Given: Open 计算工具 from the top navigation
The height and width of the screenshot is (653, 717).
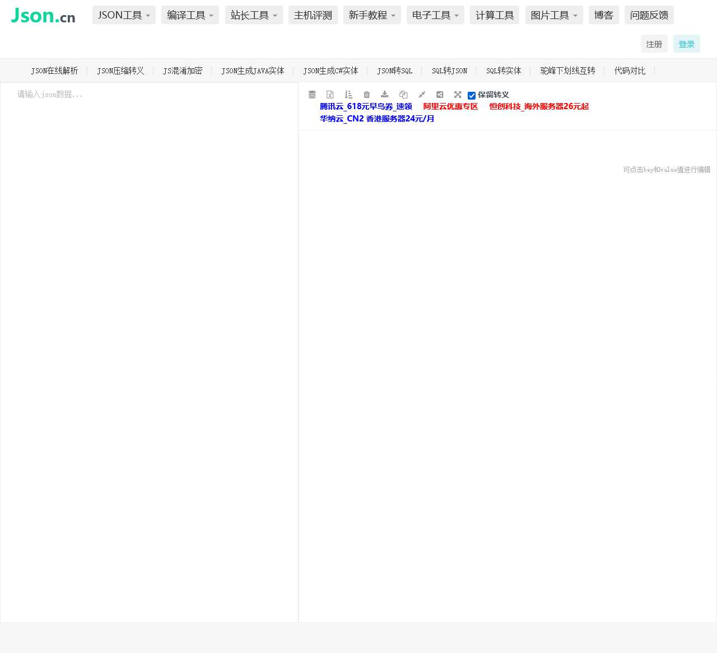Looking at the screenshot, I should tap(495, 15).
